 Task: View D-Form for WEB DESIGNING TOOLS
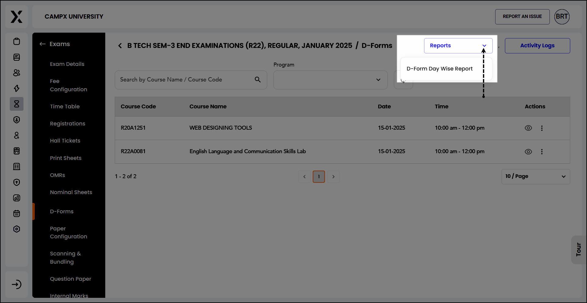tap(528, 128)
